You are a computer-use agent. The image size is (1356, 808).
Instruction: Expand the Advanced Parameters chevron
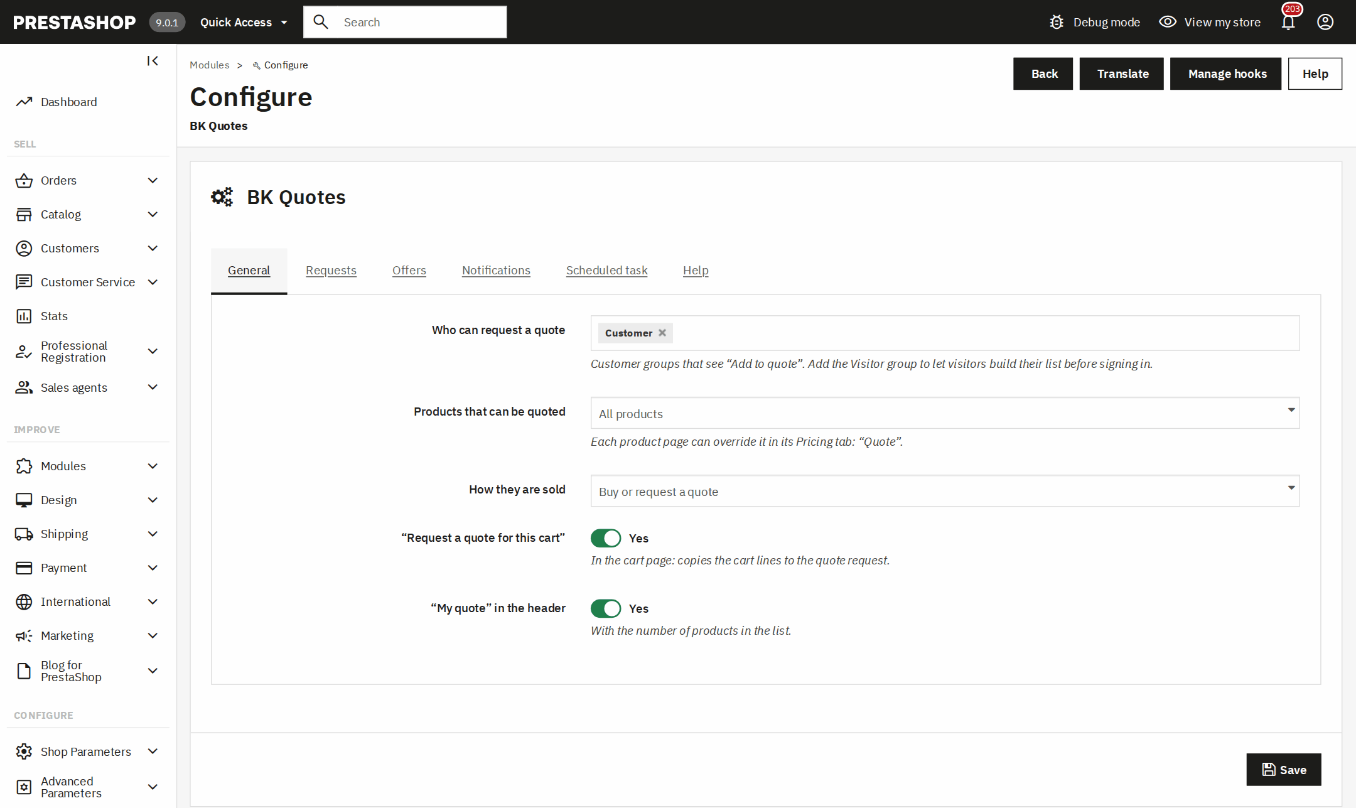153,787
